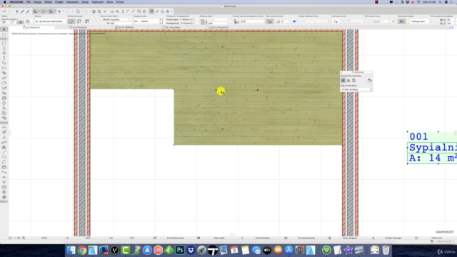This screenshot has height=257, width=457.
Task: Click the rectangle construction method icon
Action: point(79,21)
